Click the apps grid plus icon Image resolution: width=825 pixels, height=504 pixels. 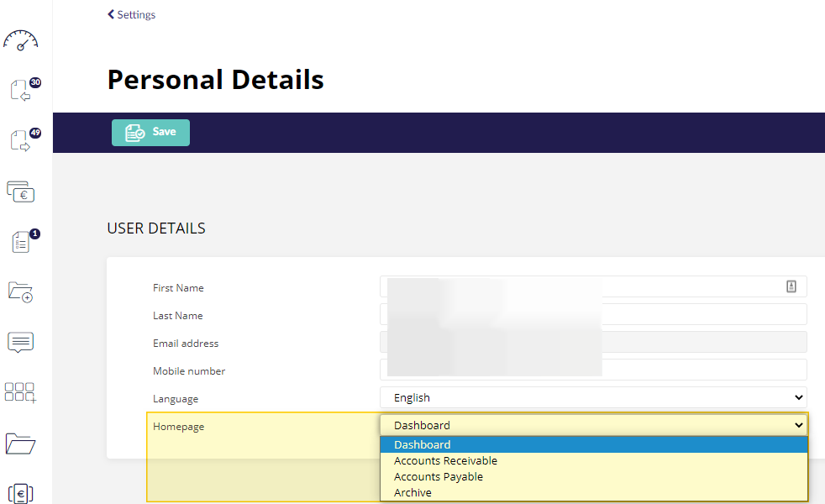(x=20, y=392)
